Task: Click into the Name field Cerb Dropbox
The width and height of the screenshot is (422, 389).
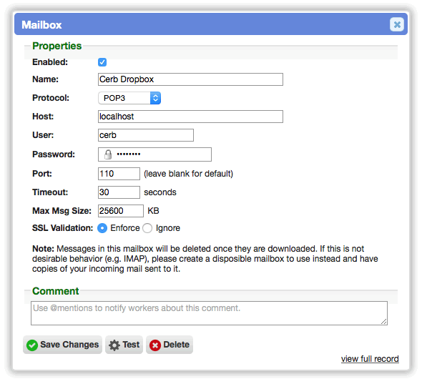Action: coord(190,79)
